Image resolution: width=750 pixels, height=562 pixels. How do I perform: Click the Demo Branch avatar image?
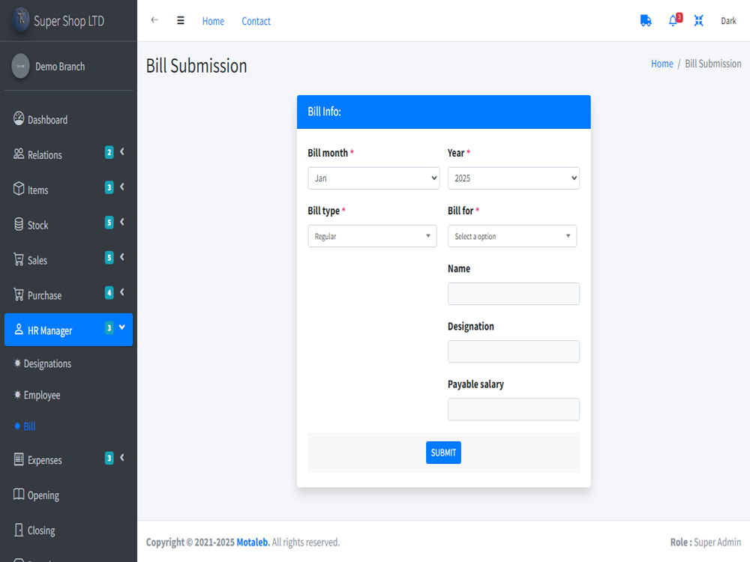pyautogui.click(x=20, y=66)
